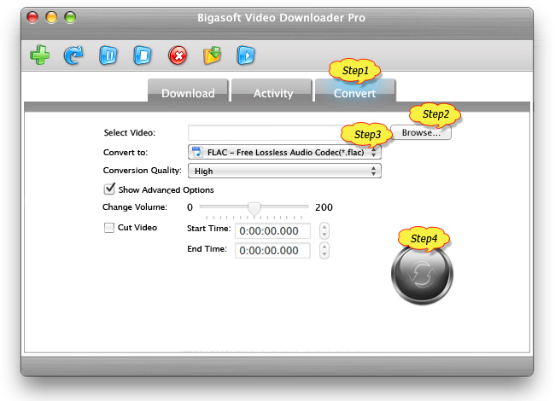555x401 pixels.
Task: Click the blue play icon in toolbar
Action: click(246, 55)
